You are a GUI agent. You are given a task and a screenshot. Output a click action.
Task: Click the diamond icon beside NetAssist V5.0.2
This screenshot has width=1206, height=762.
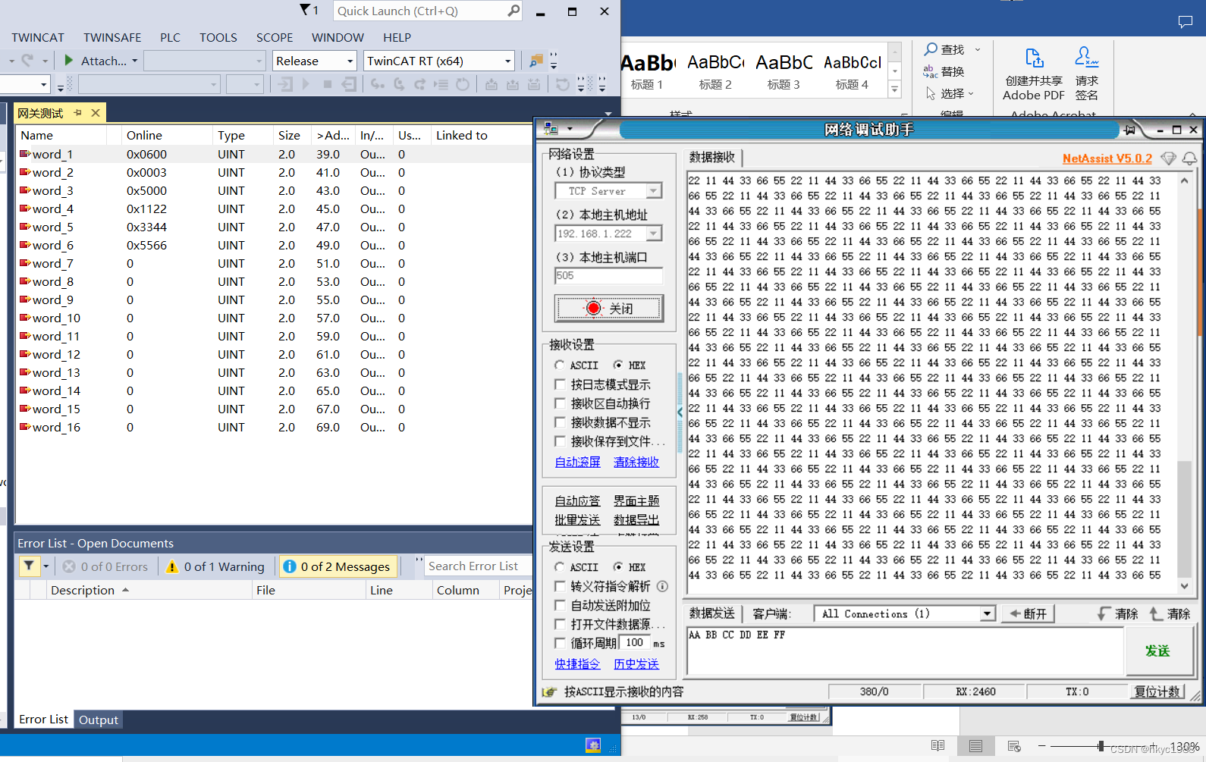pos(1169,158)
